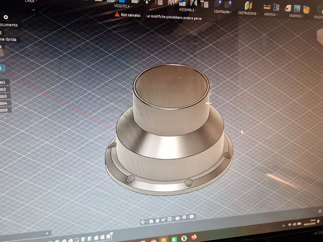Click the Orbit tool in navigation bar

click(142, 222)
